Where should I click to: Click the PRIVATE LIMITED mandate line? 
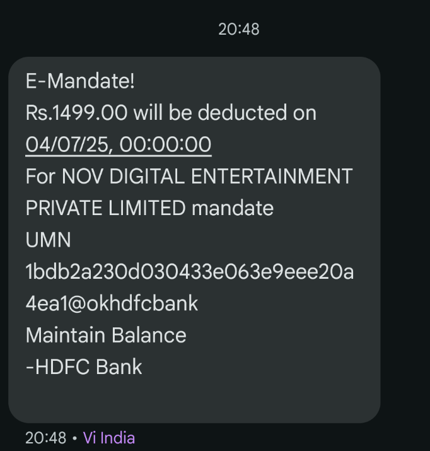149,208
